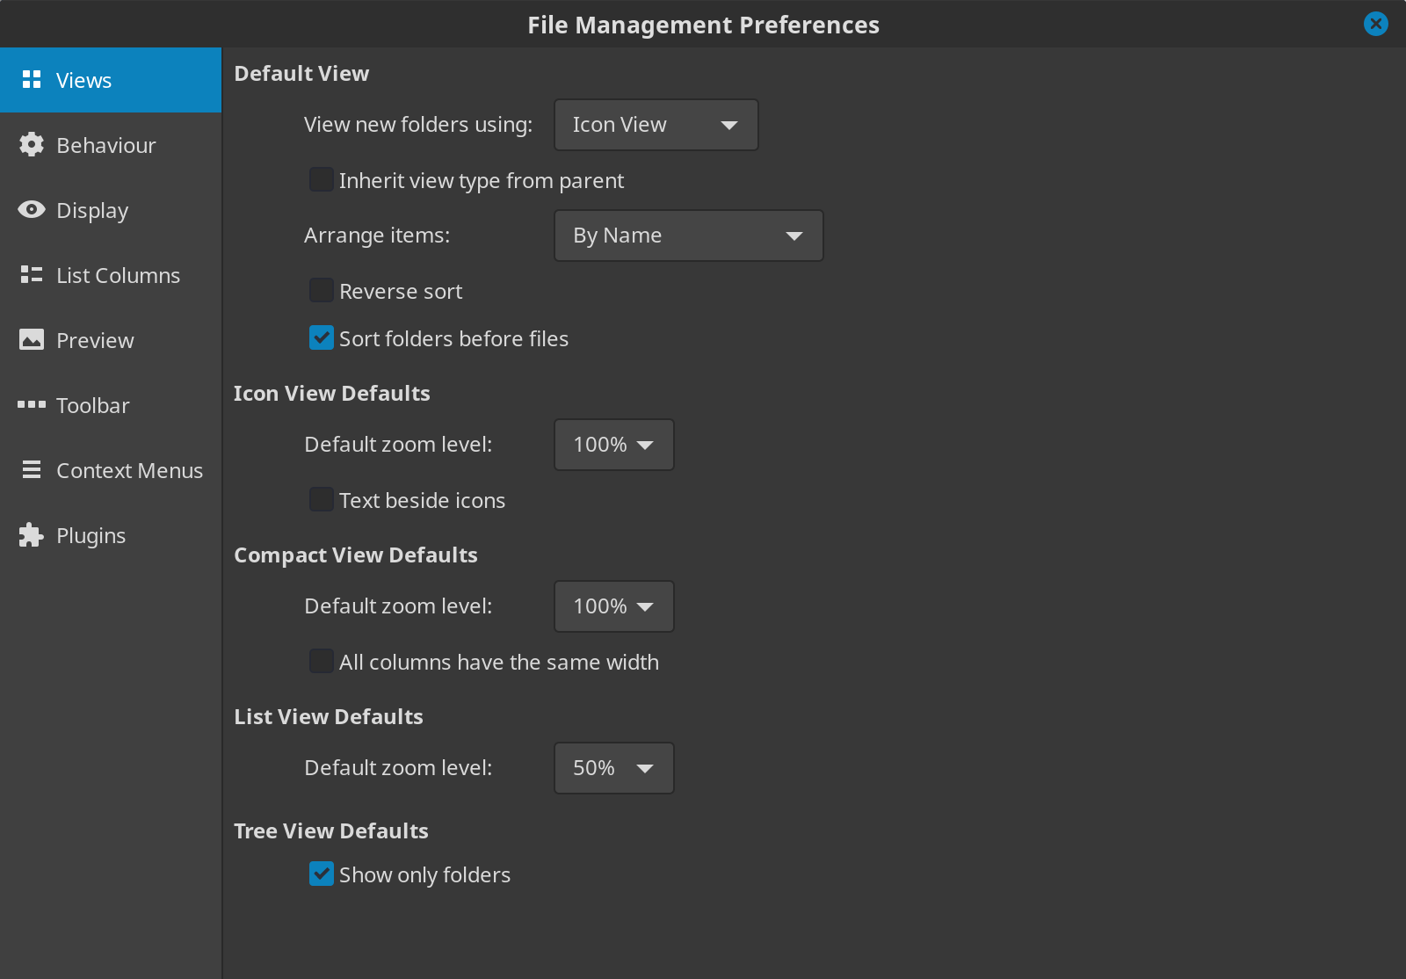The image size is (1406, 979).
Task: Click the Preview picture icon
Action: coord(32,340)
